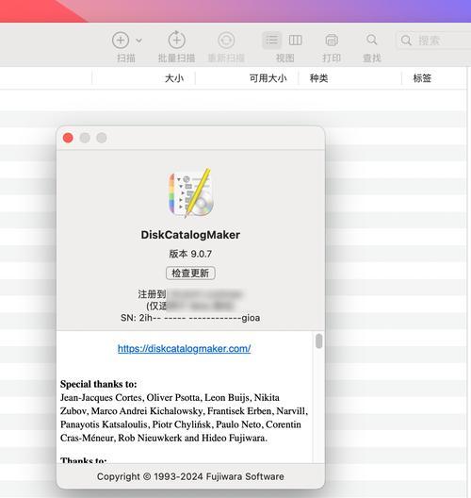Sort by the 可用大小 column header
Image resolution: width=471 pixels, height=498 pixels.
[x=268, y=78]
